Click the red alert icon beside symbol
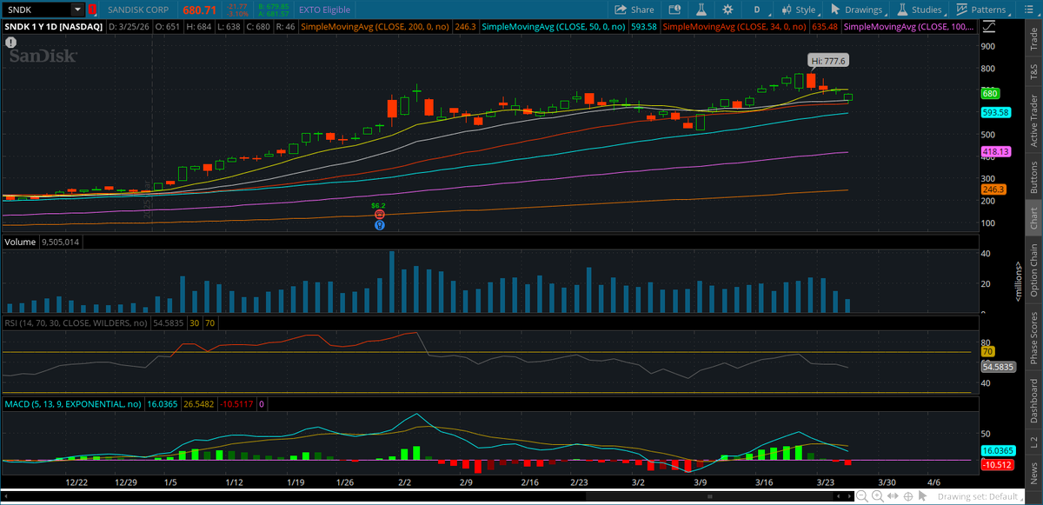1043x505 pixels. [92, 10]
